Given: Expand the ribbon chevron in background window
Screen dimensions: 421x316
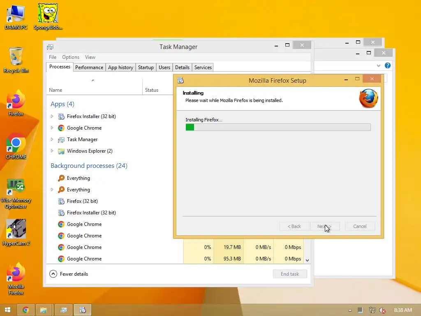Looking at the screenshot, I should [378, 65].
